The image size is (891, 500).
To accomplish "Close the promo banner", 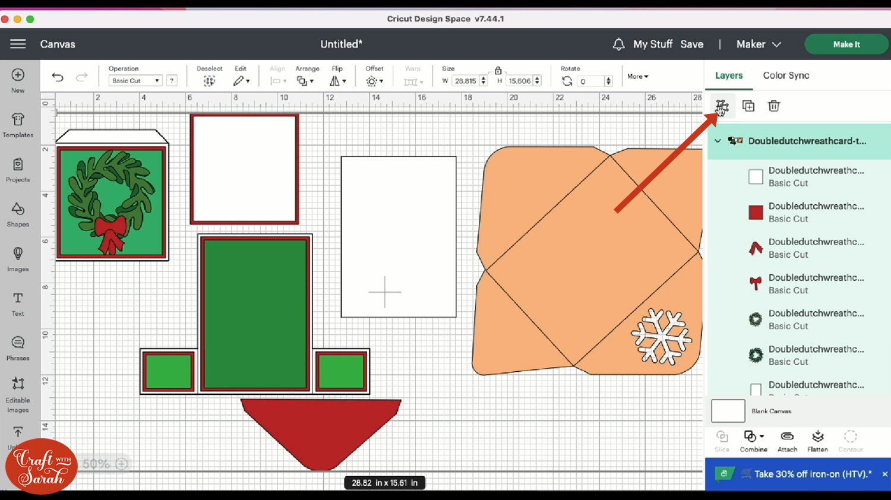I will 884,474.
